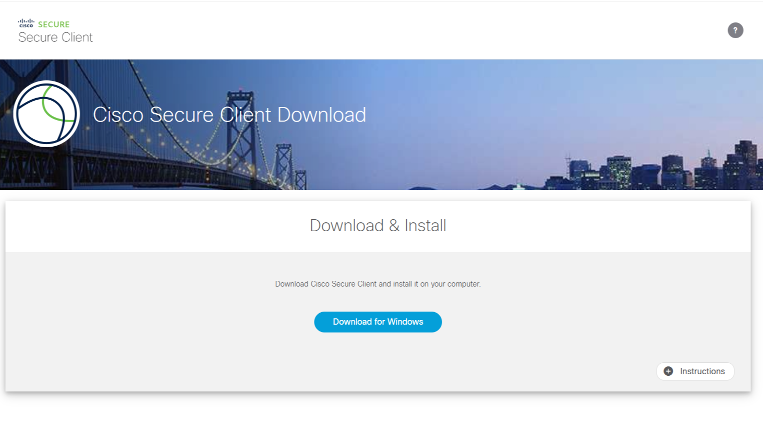This screenshot has height=440, width=763.
Task: Click the download description sentence
Action: tap(378, 284)
